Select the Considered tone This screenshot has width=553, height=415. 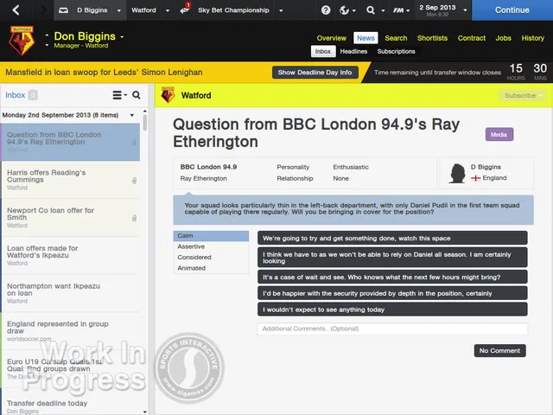(211, 258)
